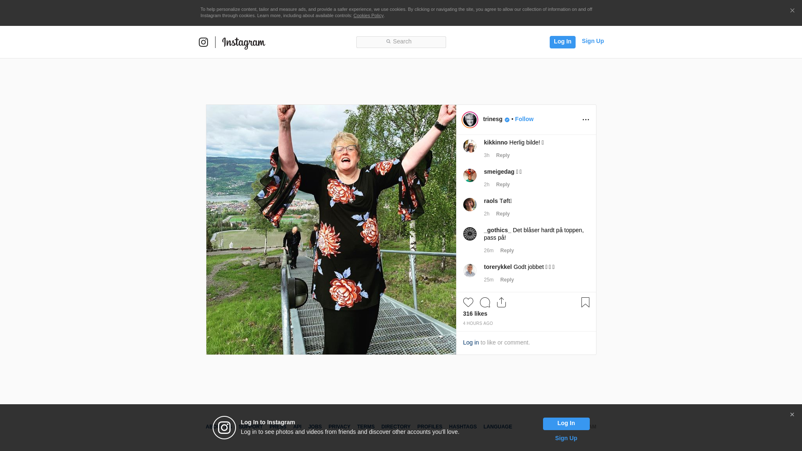Click the share post icon
Viewport: 802px width, 451px height.
click(502, 302)
